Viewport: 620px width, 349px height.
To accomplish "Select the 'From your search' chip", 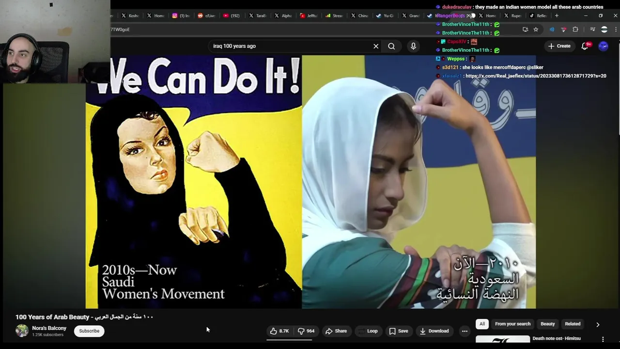I will 512,324.
